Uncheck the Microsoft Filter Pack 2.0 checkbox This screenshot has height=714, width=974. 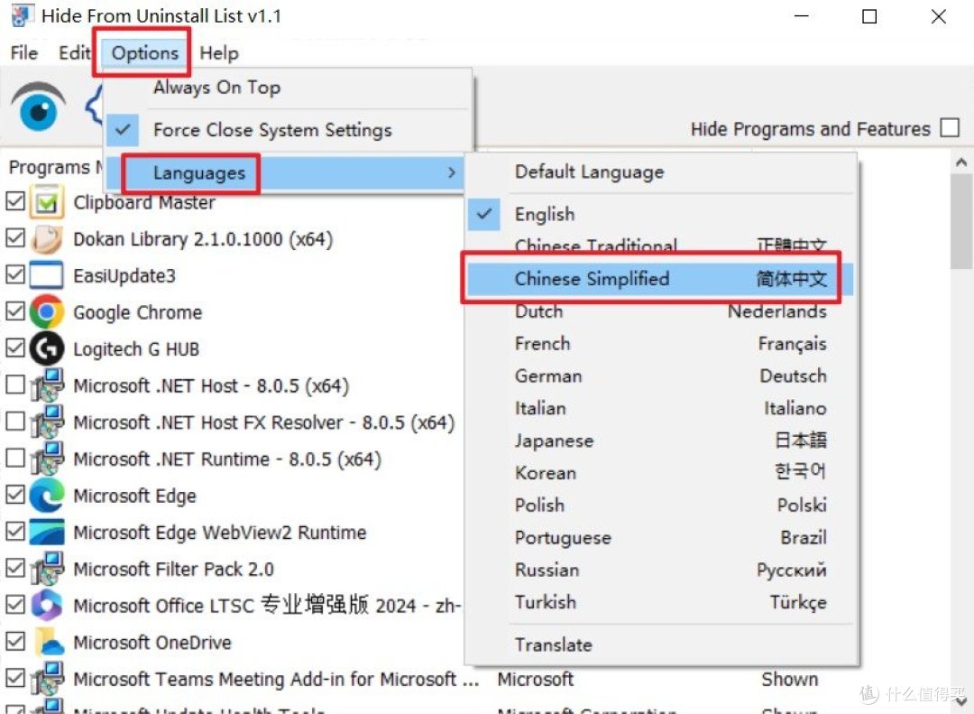15,568
